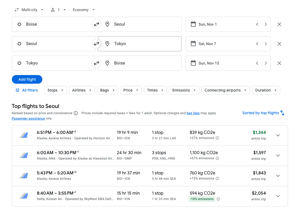306x213 pixels.
Task: Open the Connecting airports filter
Action: tap(225, 90)
